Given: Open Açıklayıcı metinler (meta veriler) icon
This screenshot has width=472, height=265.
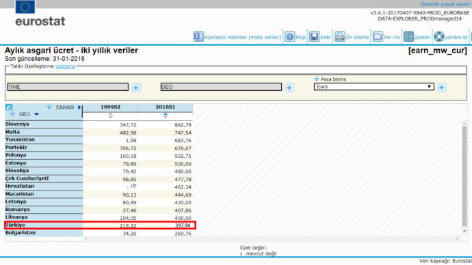Looking at the screenshot, I should 198,37.
